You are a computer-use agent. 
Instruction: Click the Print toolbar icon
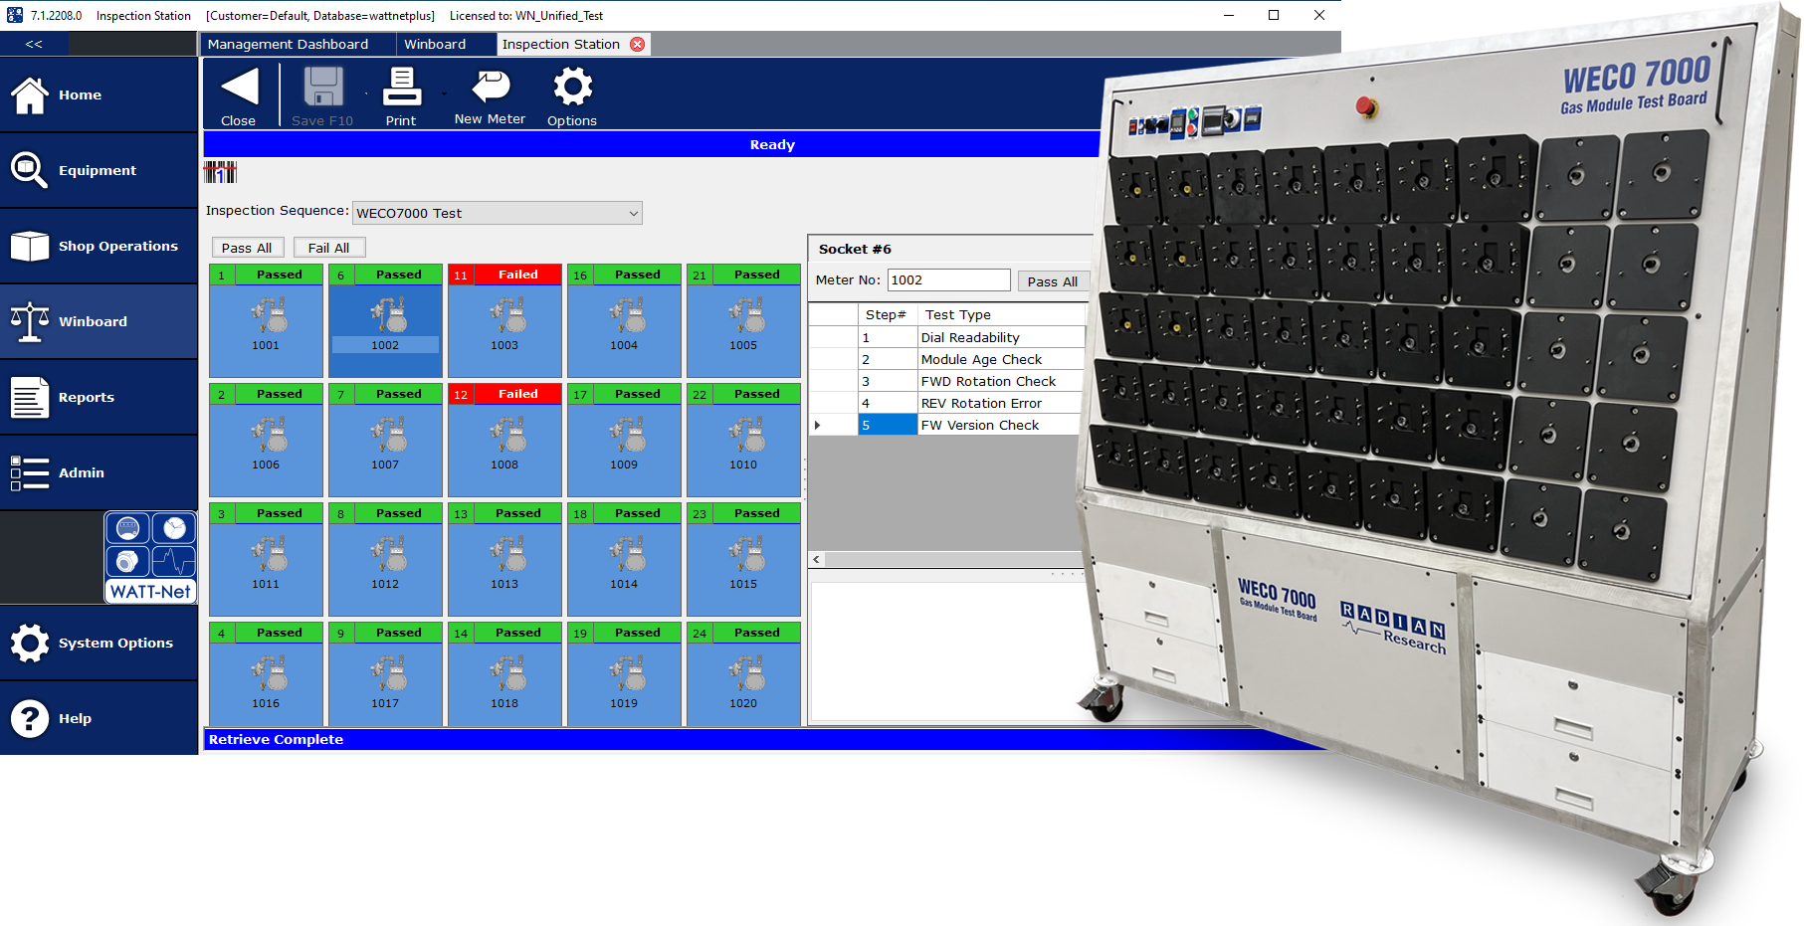click(x=401, y=88)
